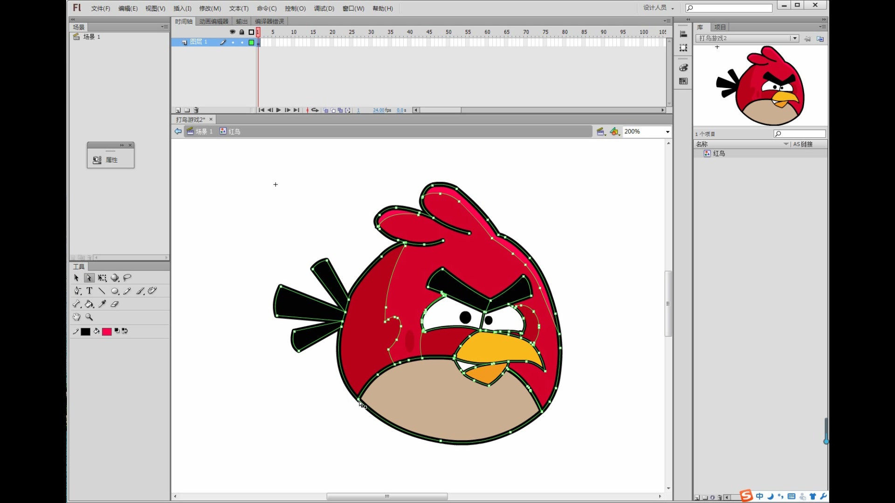Toggle the loop playback button
The image size is (895, 503).
315,110
